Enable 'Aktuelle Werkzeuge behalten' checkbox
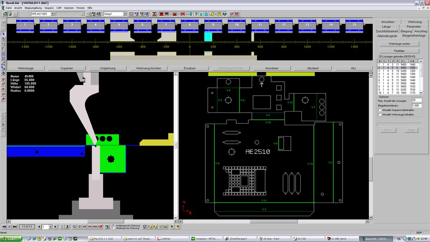Image resolution: width=430 pixels, height=242 pixels. pos(380,115)
